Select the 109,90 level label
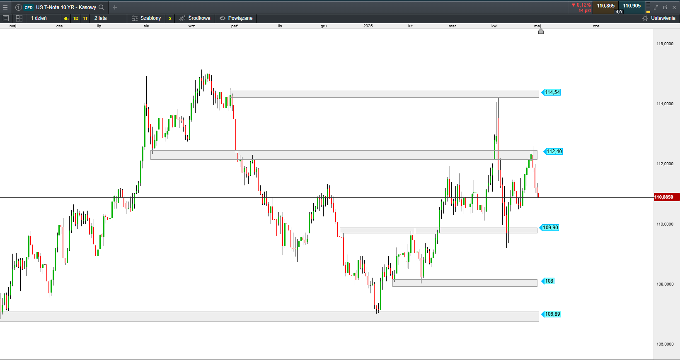Screen dimensions: 680x360 pos(549,228)
